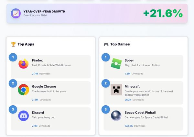Click the gamepad icon beside Top Games
Image resolution: width=194 pixels, height=137 pixels.
point(106,44)
